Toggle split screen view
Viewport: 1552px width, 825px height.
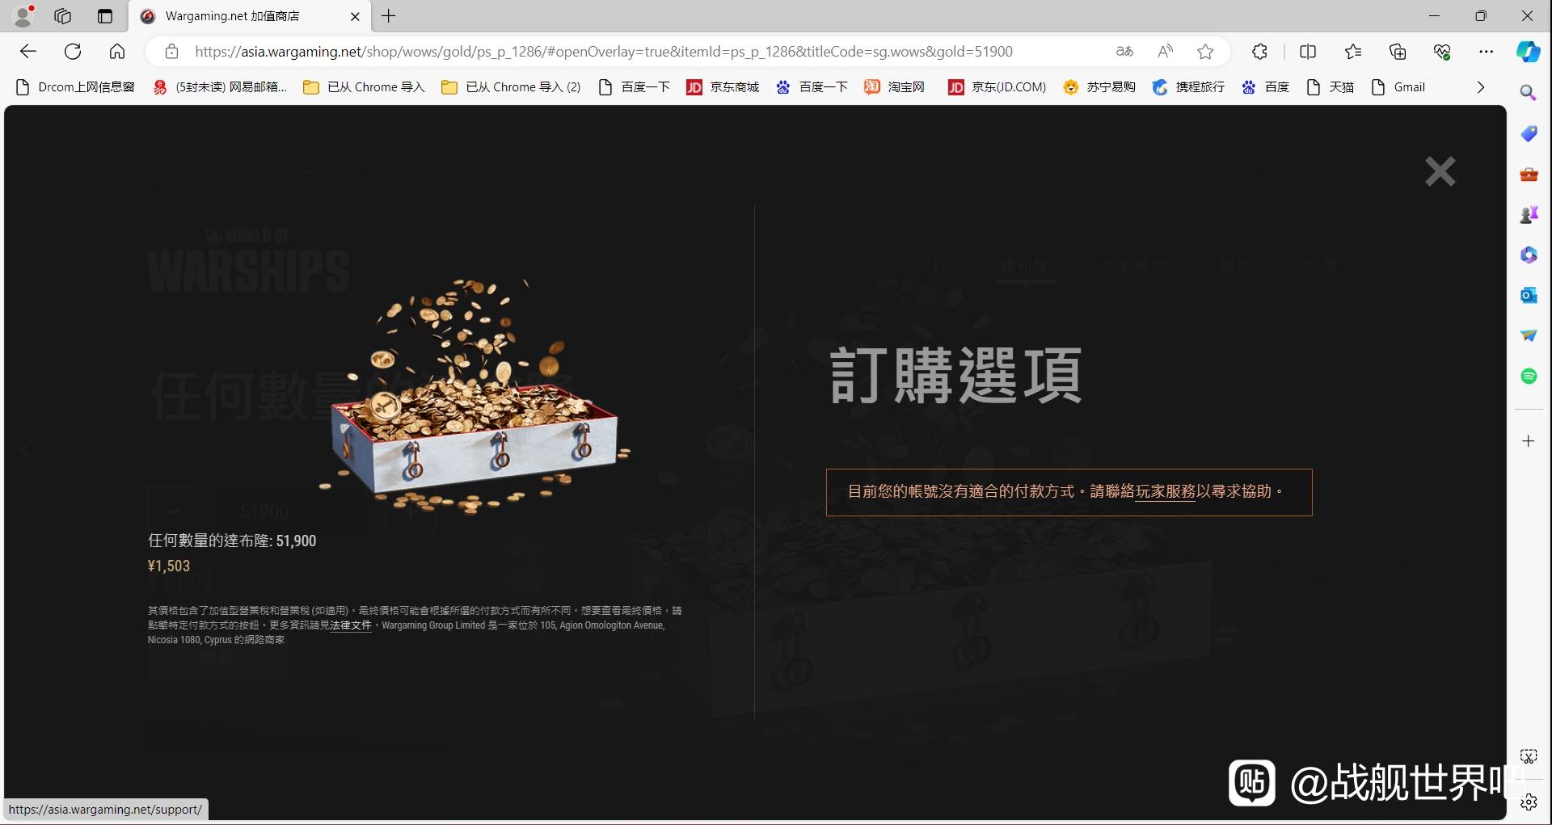(1308, 52)
